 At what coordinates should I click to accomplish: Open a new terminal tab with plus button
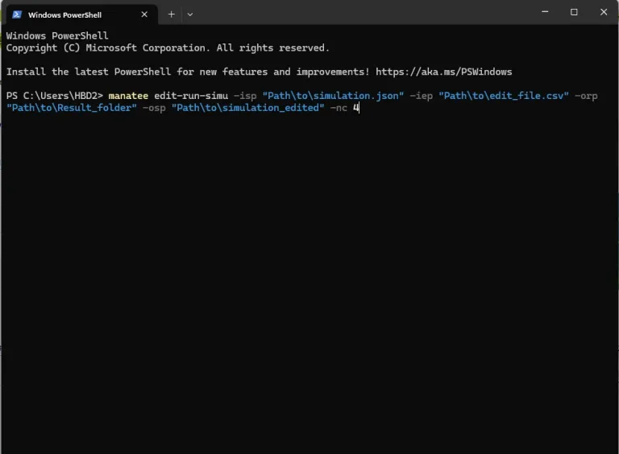pos(172,14)
